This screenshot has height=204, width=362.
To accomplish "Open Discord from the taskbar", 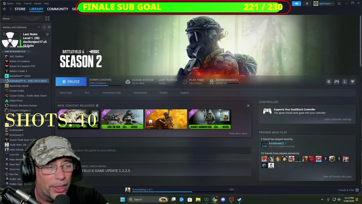I will [x=223, y=199].
